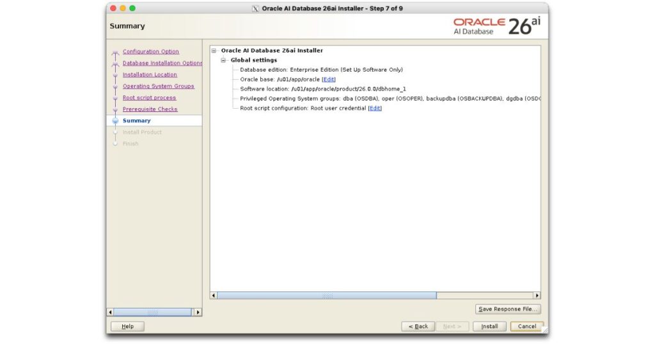Edit the Oracle base path

click(x=329, y=79)
